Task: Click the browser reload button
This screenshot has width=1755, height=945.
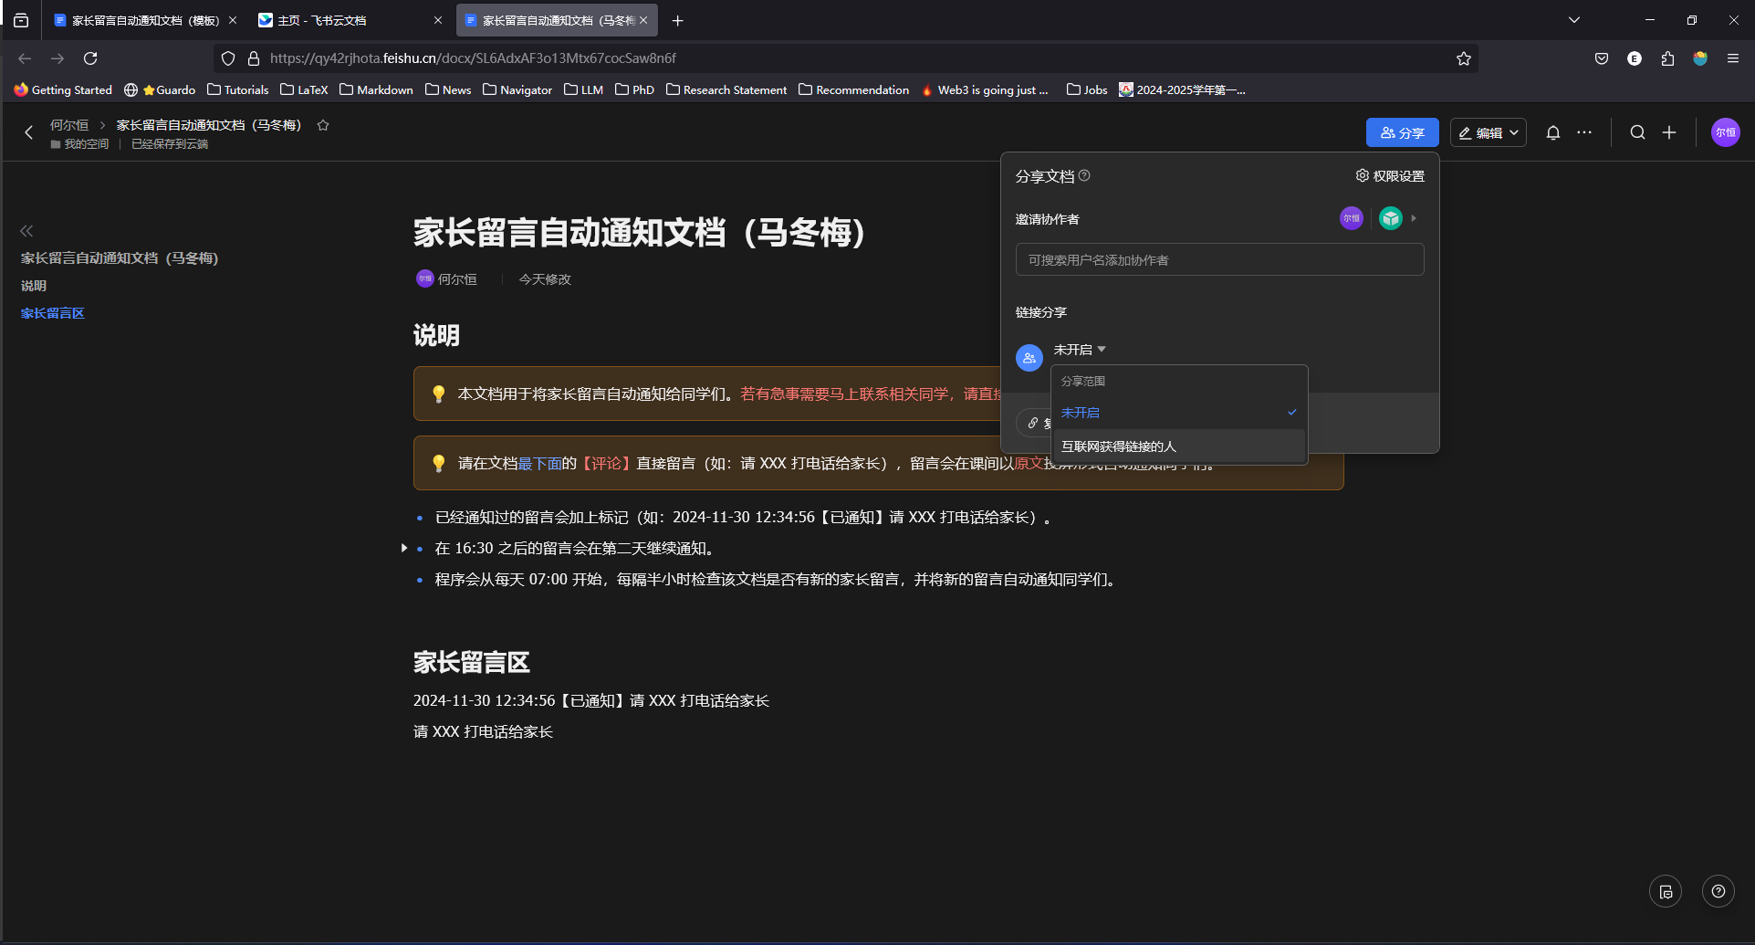Action: point(90,58)
